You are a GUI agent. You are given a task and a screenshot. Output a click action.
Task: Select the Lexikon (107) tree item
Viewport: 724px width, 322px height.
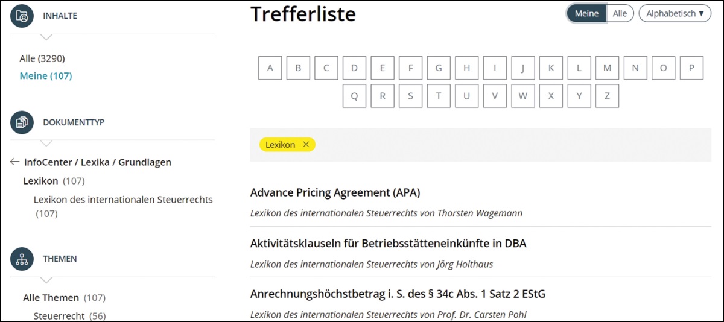(x=53, y=181)
